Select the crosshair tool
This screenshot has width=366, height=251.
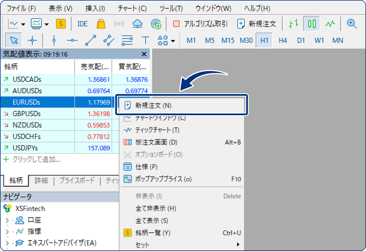pyautogui.click(x=32, y=40)
